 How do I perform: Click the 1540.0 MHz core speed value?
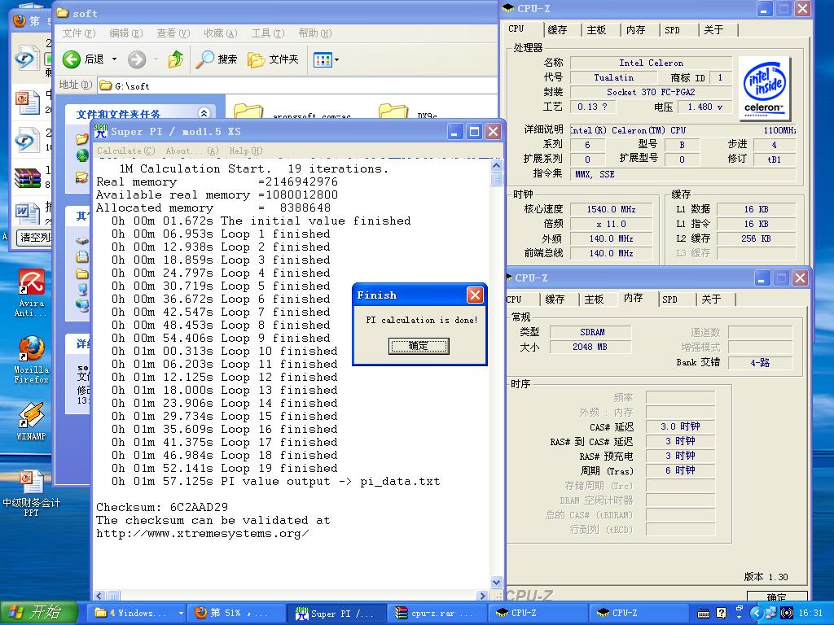tap(611, 209)
